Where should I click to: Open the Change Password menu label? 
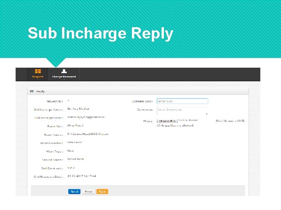[64, 77]
